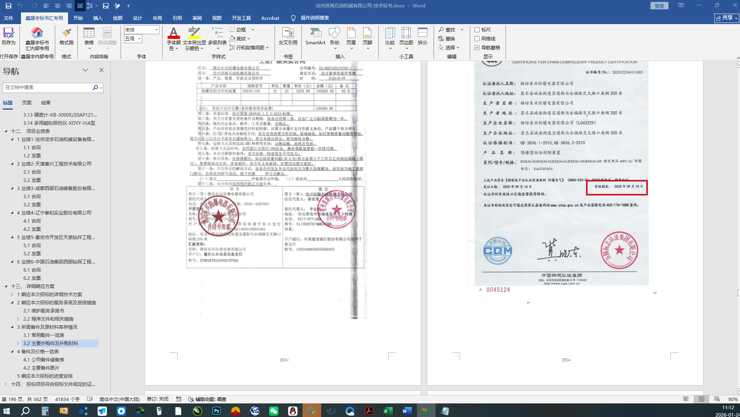Expand the 3.2 主要外购件及外购材料 node

pyautogui.click(x=18, y=343)
